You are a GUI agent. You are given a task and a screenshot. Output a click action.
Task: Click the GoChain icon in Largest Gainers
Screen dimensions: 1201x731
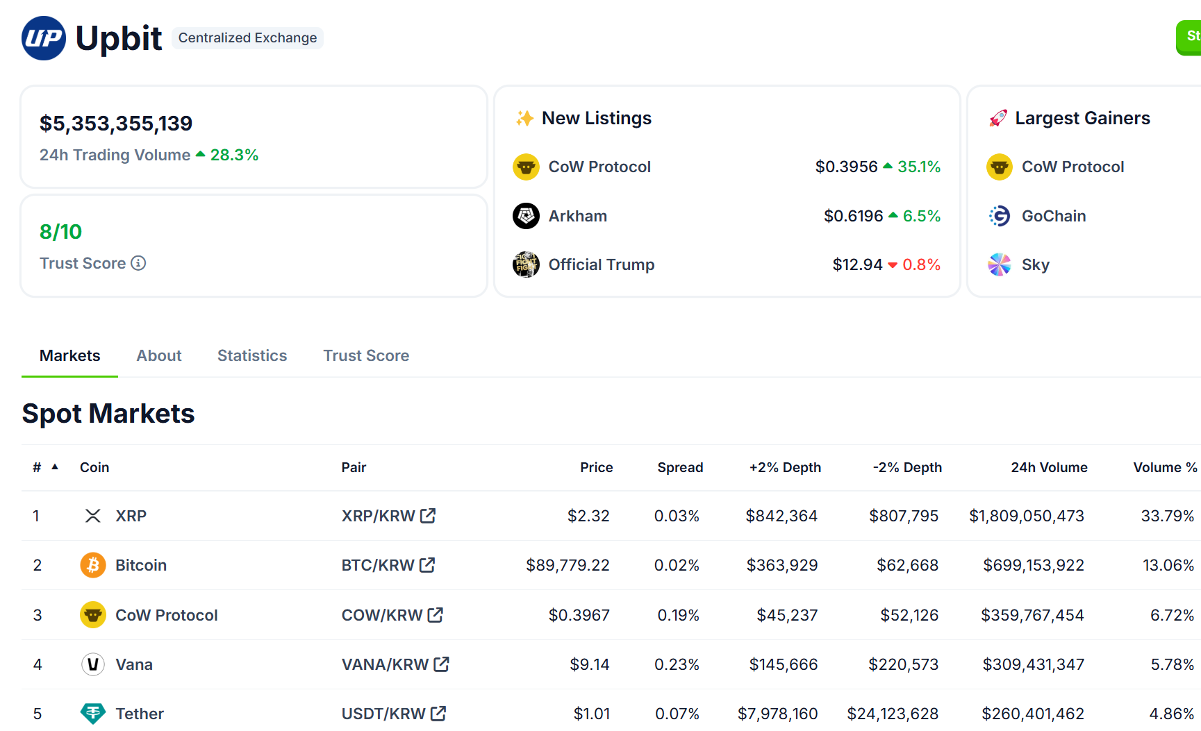[999, 216]
